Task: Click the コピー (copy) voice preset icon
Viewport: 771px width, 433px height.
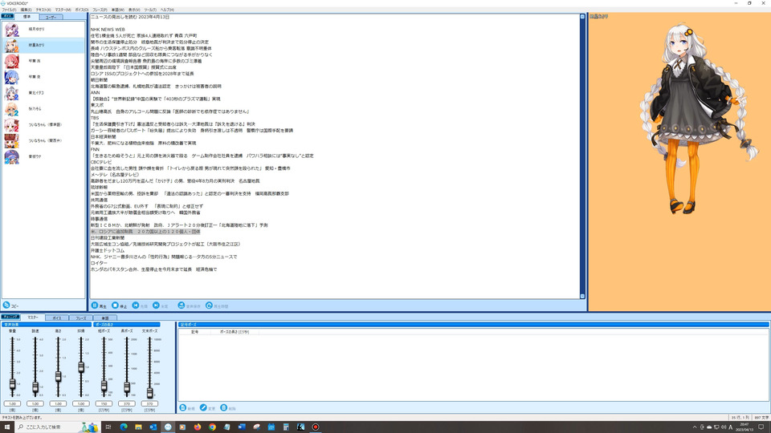Action: (x=6, y=305)
